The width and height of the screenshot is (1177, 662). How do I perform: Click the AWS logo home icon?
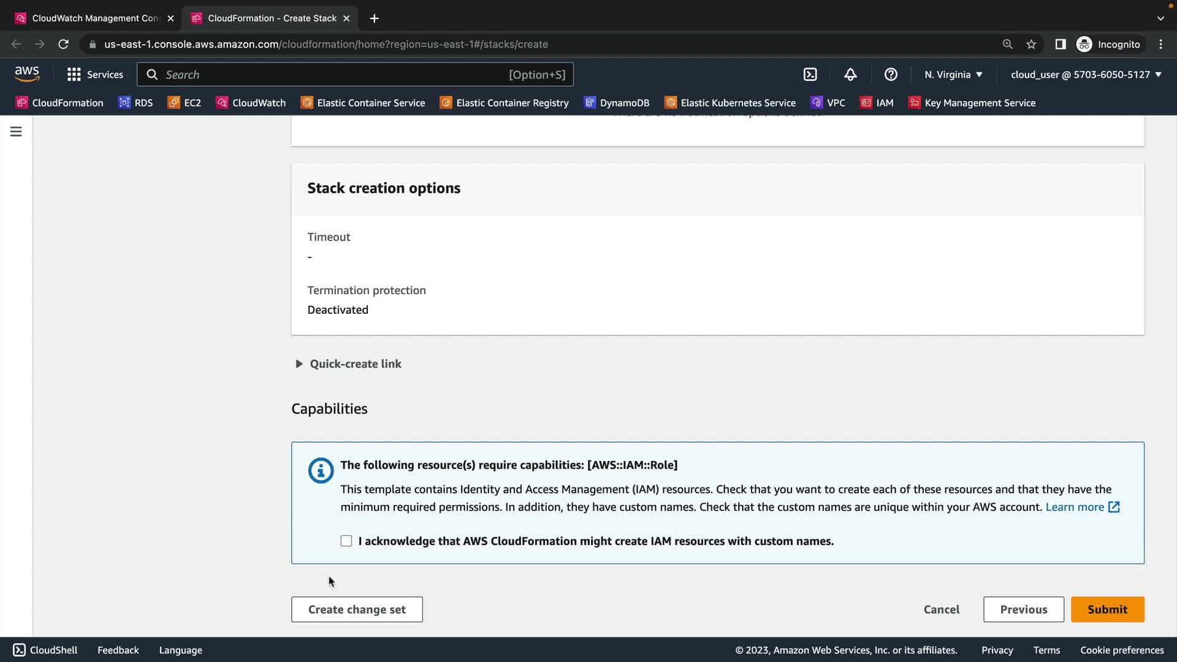[27, 74]
